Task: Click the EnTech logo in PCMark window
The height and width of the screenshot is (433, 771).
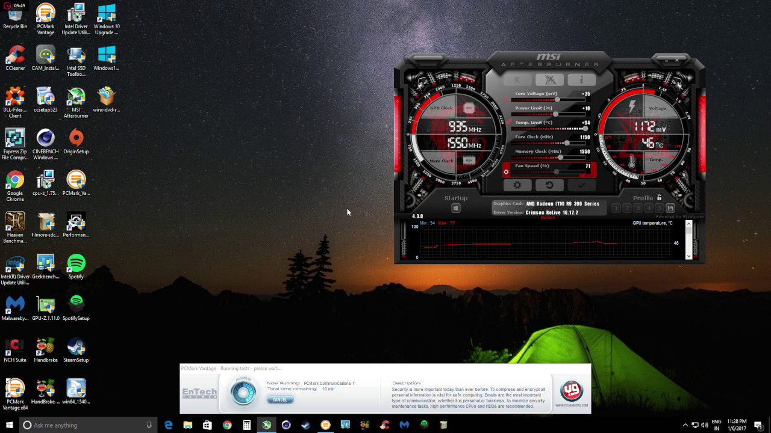Action: click(199, 393)
